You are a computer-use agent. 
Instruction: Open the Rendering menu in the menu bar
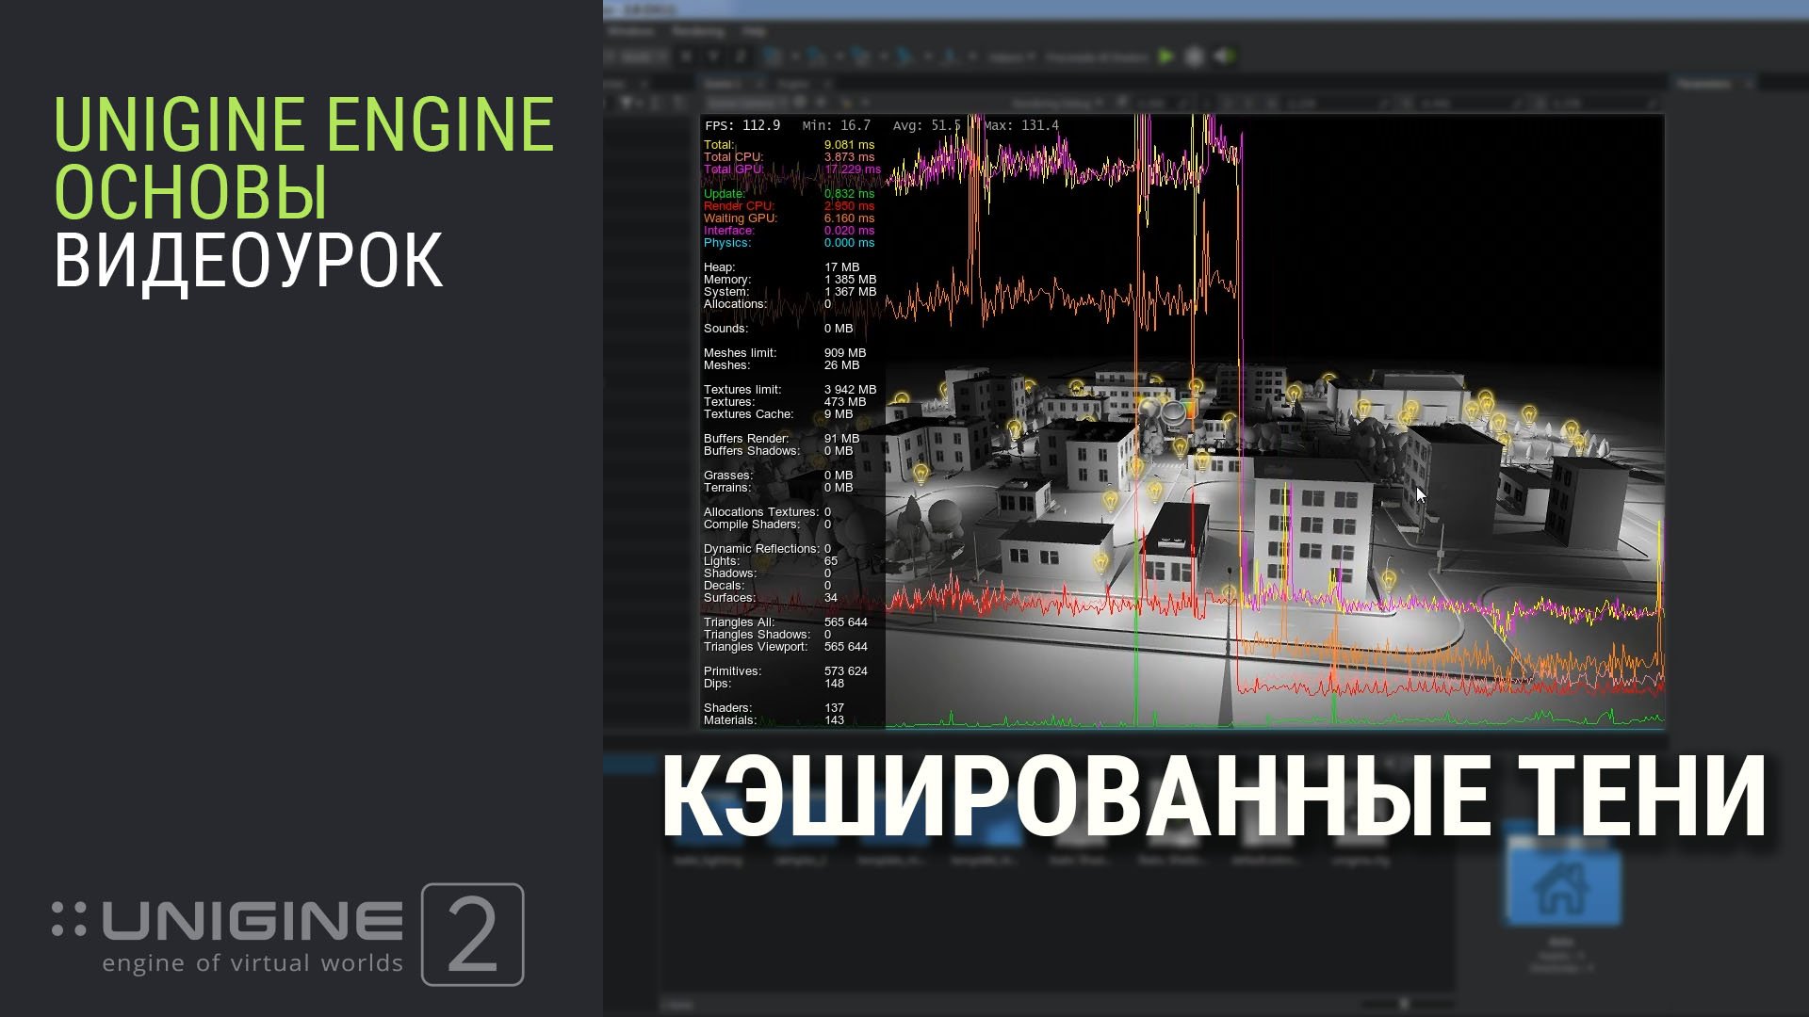[x=699, y=31]
